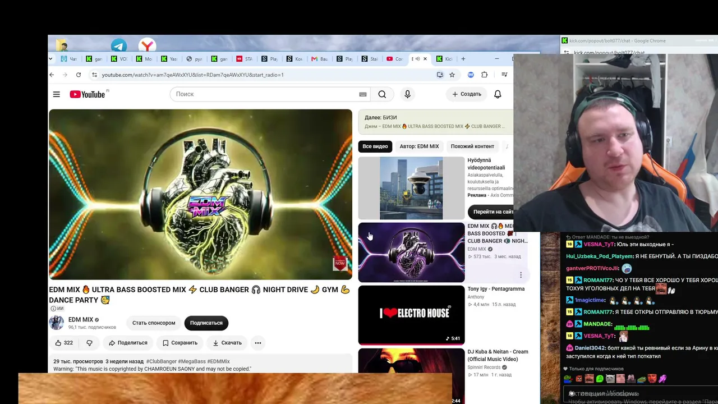This screenshot has width=718, height=404.
Task: Open a new Chrome tab
Action: [x=463, y=59]
